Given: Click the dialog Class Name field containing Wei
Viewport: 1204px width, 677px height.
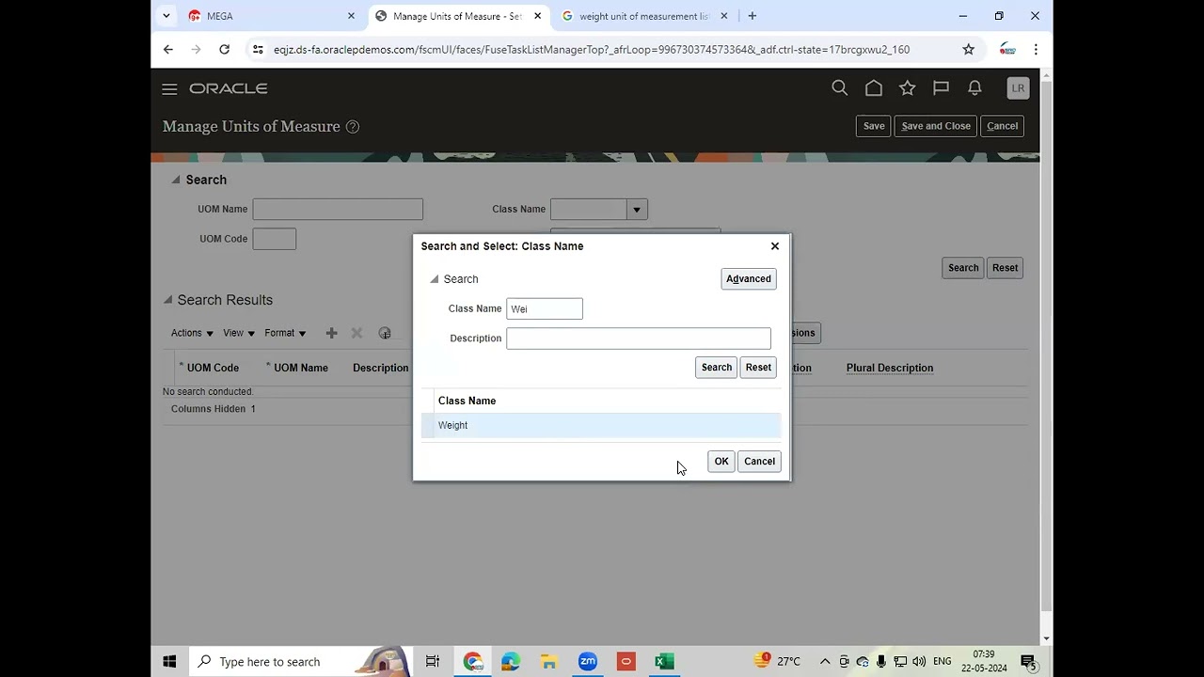Looking at the screenshot, I should pyautogui.click(x=545, y=308).
